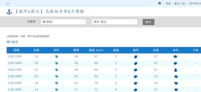Click the anchor icon beside title
The height and width of the screenshot is (92, 201).
[9, 12]
